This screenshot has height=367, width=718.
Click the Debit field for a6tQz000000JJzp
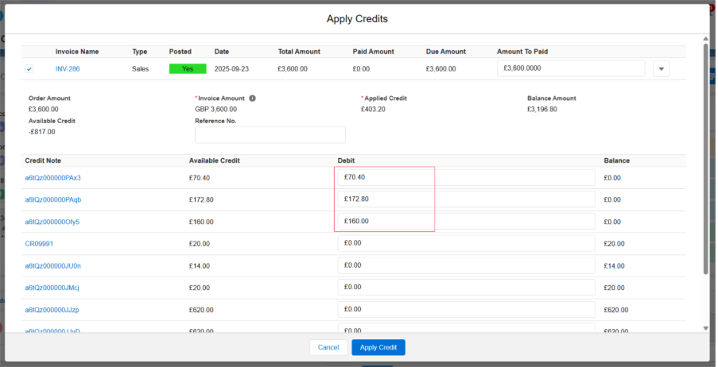pos(466,309)
